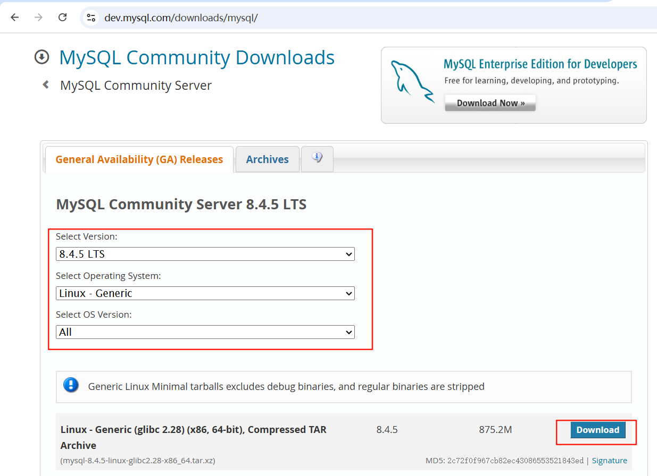Open the Select Operating System dropdown

205,293
